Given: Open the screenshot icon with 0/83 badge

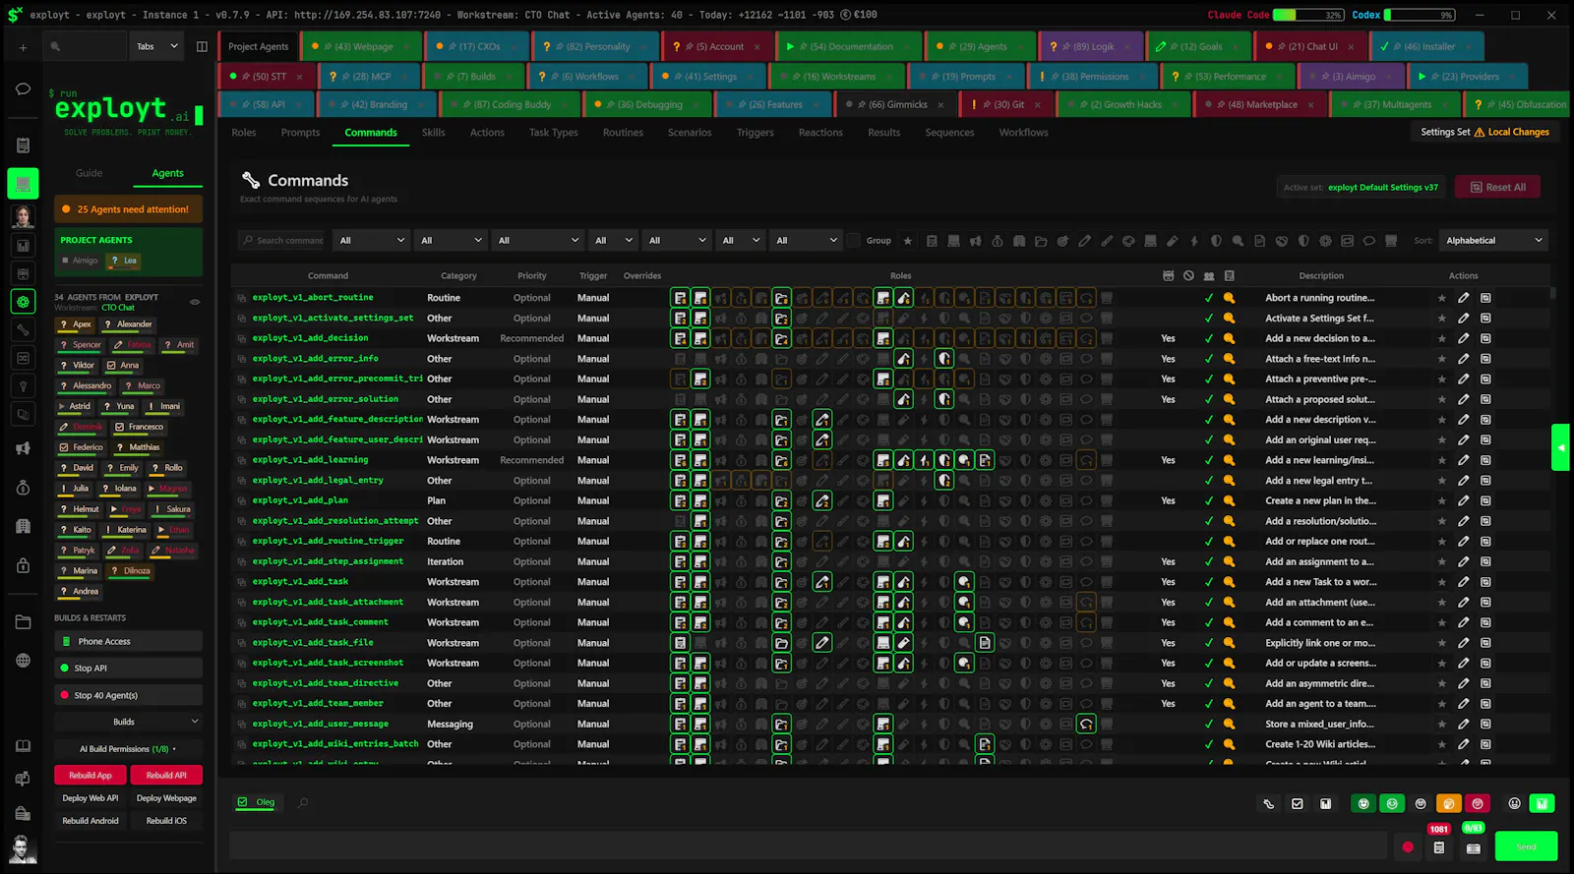Looking at the screenshot, I should [x=1473, y=847].
